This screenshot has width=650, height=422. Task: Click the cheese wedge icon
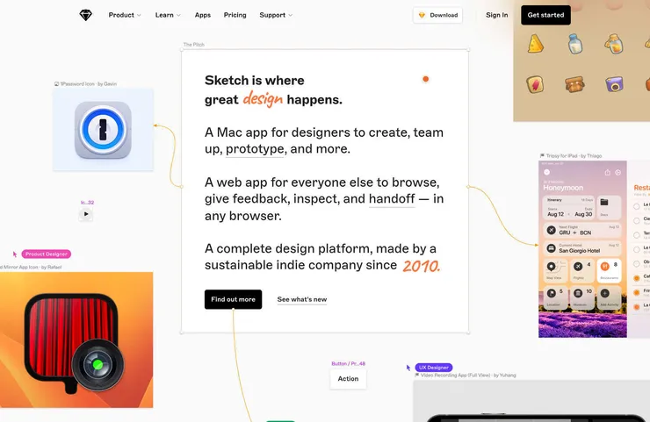(x=535, y=44)
